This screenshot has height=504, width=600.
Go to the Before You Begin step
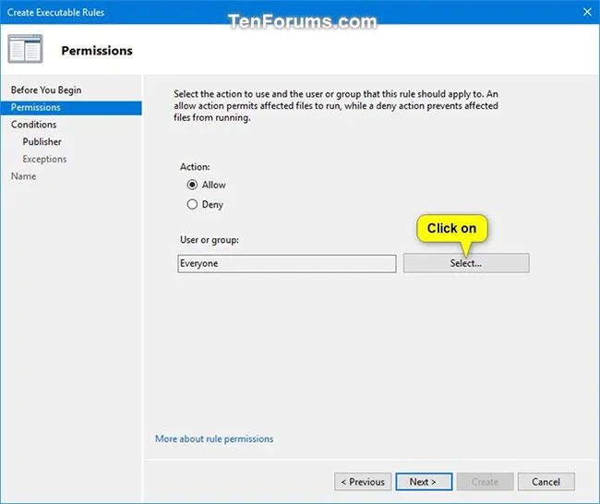46,90
